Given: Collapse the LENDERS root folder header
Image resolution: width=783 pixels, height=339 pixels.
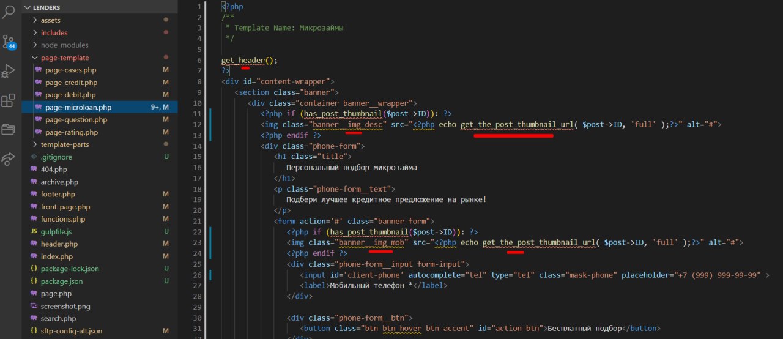Looking at the screenshot, I should click(100, 7).
